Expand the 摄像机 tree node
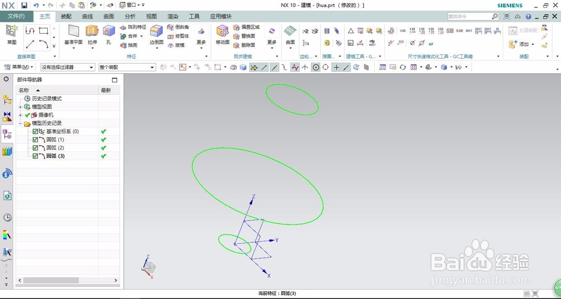Viewport: 561px width, 299px height. (x=20, y=115)
